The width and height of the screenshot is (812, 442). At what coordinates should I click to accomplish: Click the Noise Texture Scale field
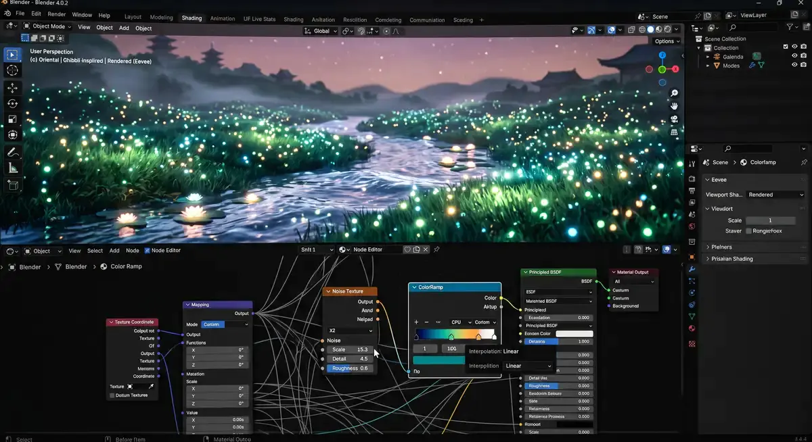click(x=350, y=349)
